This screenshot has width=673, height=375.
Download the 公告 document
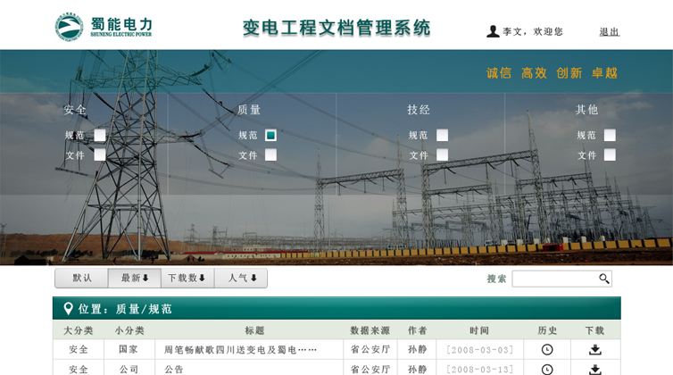click(594, 370)
